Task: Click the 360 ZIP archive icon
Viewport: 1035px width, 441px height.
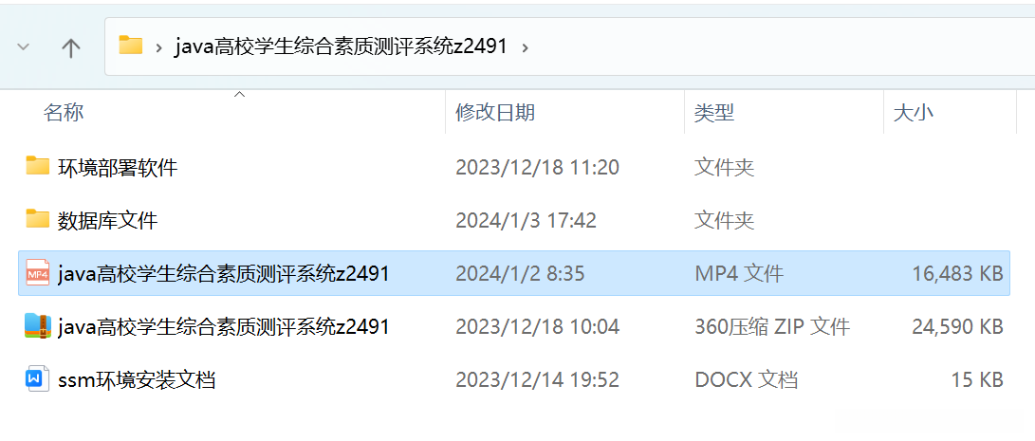Action: pos(38,325)
